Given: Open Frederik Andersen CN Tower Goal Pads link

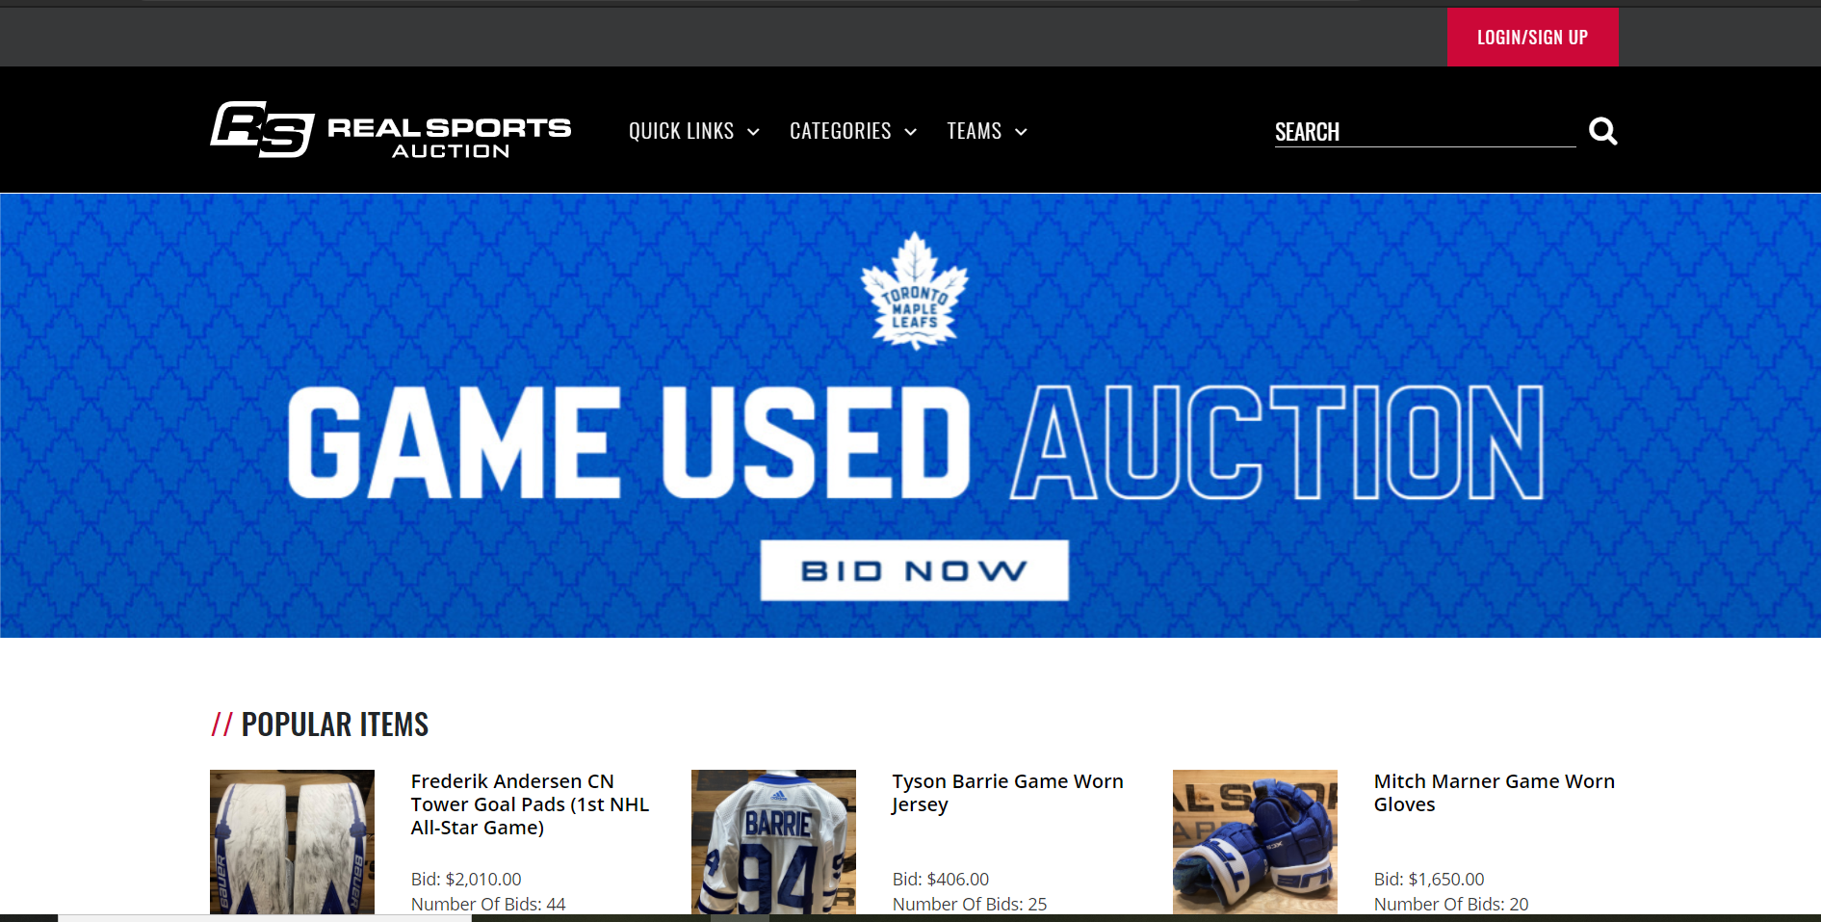Looking at the screenshot, I should point(530,804).
